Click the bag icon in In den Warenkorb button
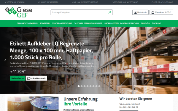 pyautogui.click(x=28, y=78)
